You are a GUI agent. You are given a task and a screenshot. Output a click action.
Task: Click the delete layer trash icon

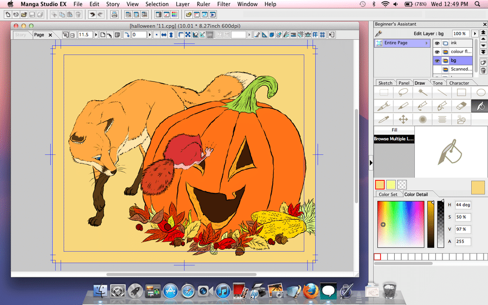pos(483,70)
